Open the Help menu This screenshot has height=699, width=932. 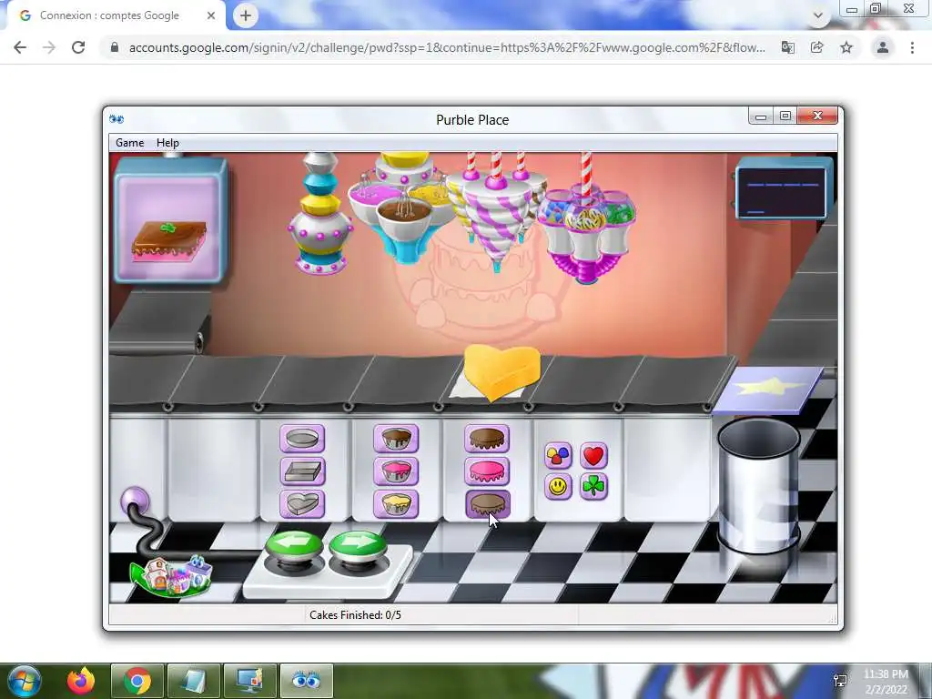pos(167,143)
